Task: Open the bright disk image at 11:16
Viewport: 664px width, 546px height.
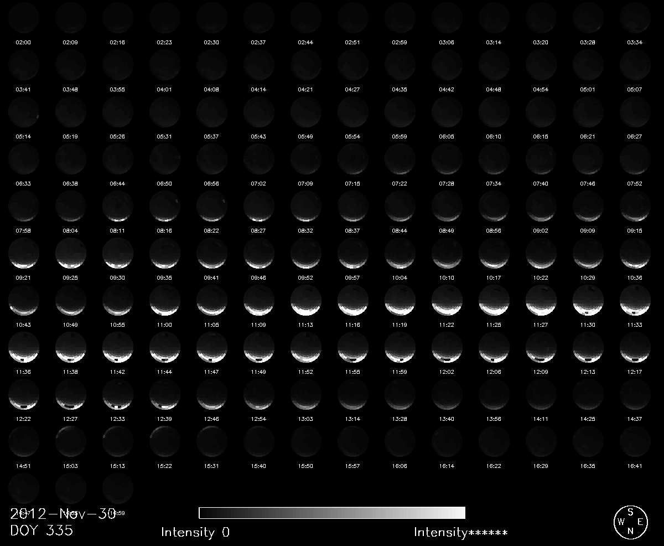Action: [353, 300]
